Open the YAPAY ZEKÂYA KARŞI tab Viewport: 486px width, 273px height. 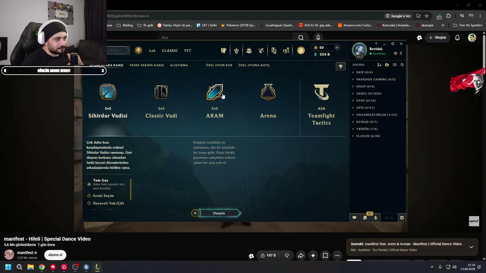click(147, 65)
